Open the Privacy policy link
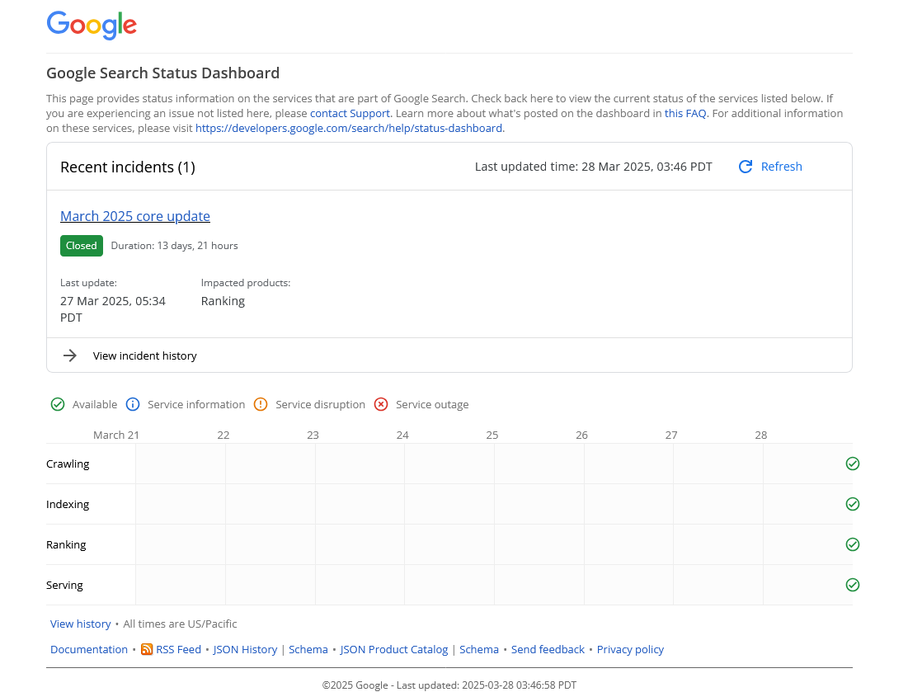The height and width of the screenshot is (692, 908). click(630, 649)
